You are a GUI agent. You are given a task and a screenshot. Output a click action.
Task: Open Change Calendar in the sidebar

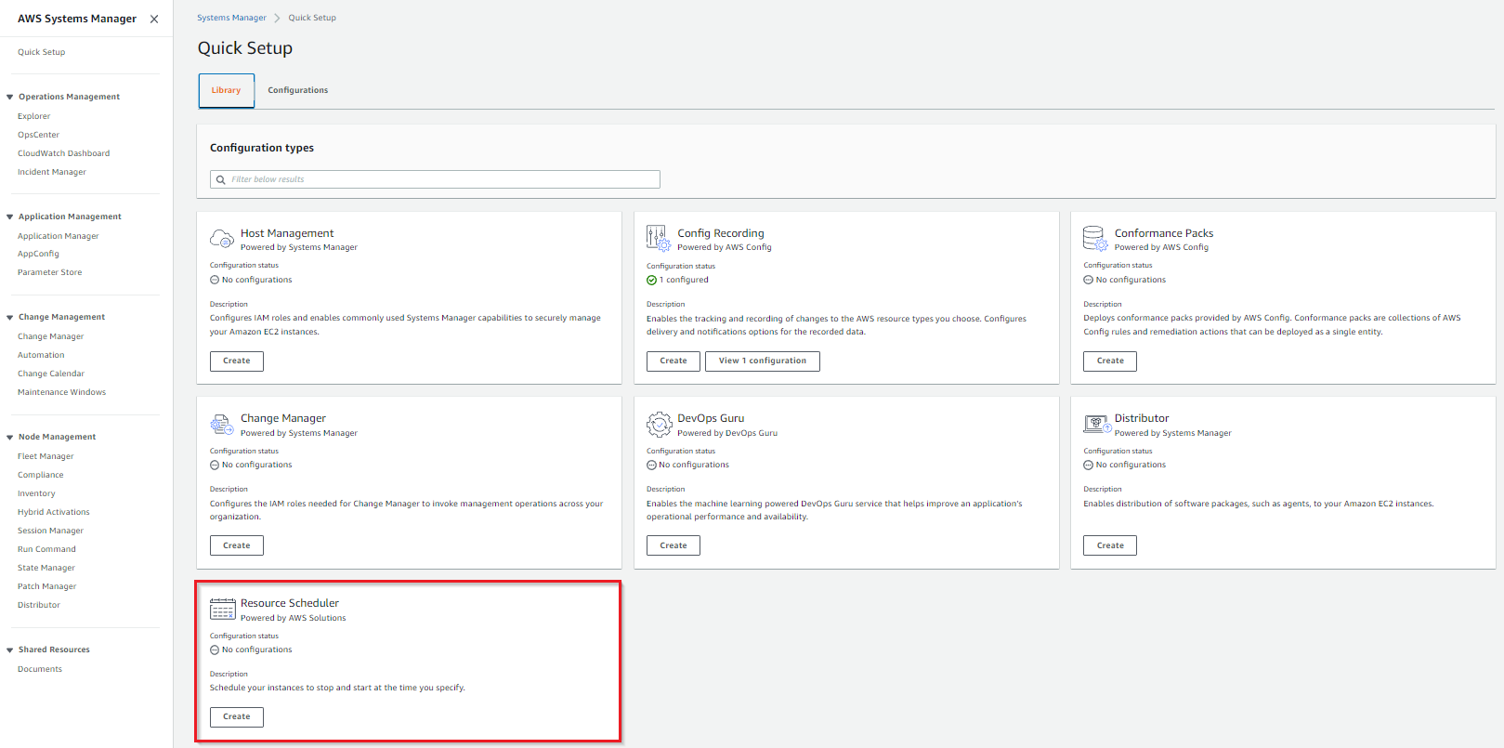tap(51, 374)
